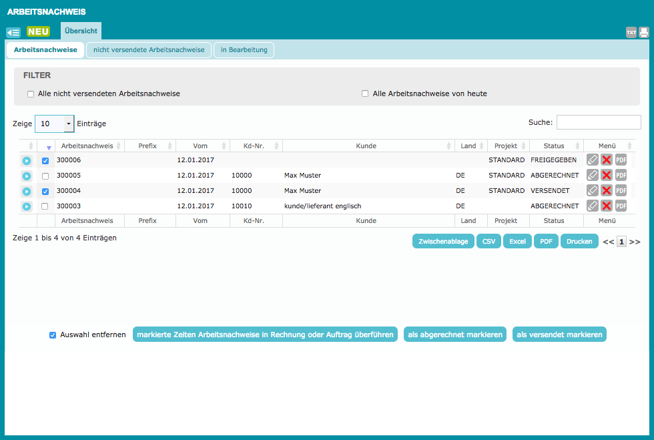This screenshot has width=654, height=440.
Task: Go to next page with >> control
Action: pos(635,242)
